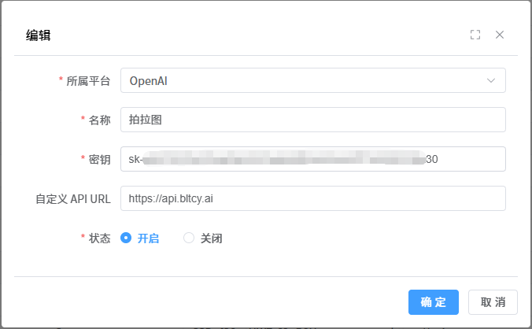Click the 状态 field label

point(99,238)
